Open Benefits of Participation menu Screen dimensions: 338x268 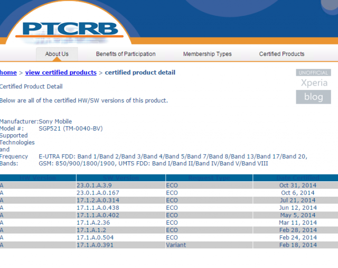tap(126, 54)
